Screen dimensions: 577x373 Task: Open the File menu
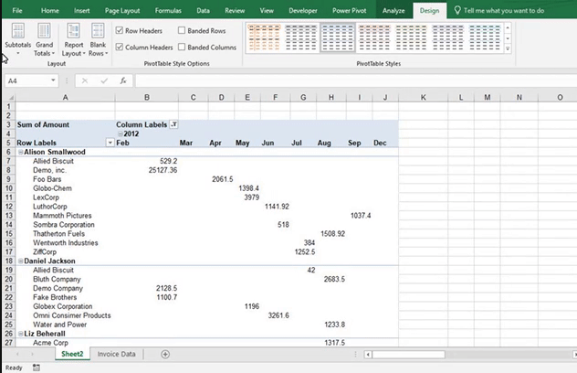17,10
